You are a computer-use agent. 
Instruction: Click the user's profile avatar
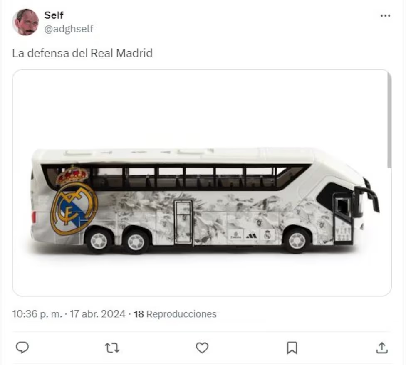click(x=25, y=22)
